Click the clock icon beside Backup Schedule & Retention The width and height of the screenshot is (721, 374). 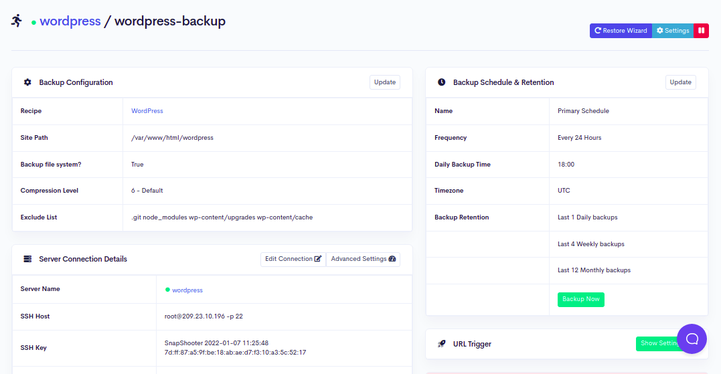tap(441, 82)
